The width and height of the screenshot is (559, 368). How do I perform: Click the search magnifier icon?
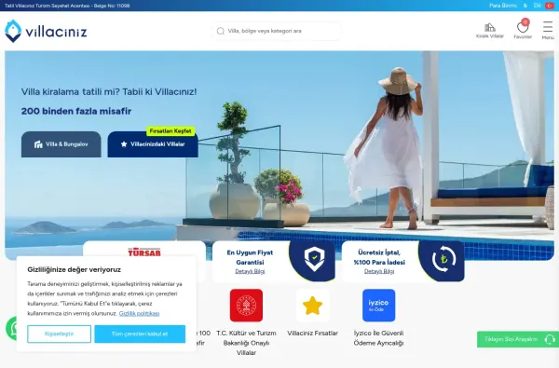pos(220,31)
